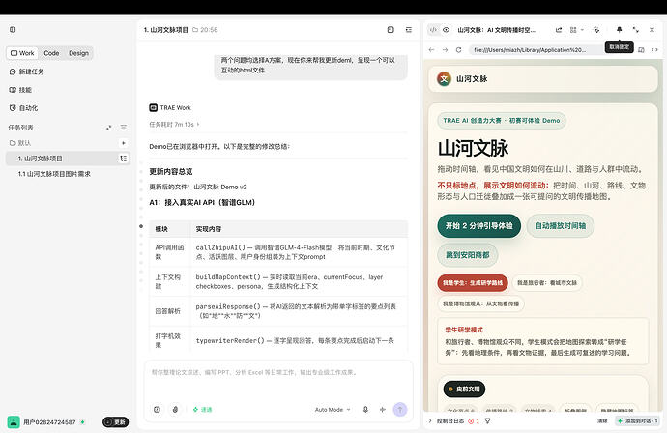667x433 pixels.
Task: Click the plus icon next to 默认
Action: pos(124,143)
